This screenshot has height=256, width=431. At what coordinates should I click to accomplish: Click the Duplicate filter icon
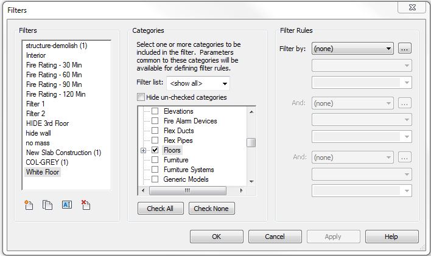47,205
